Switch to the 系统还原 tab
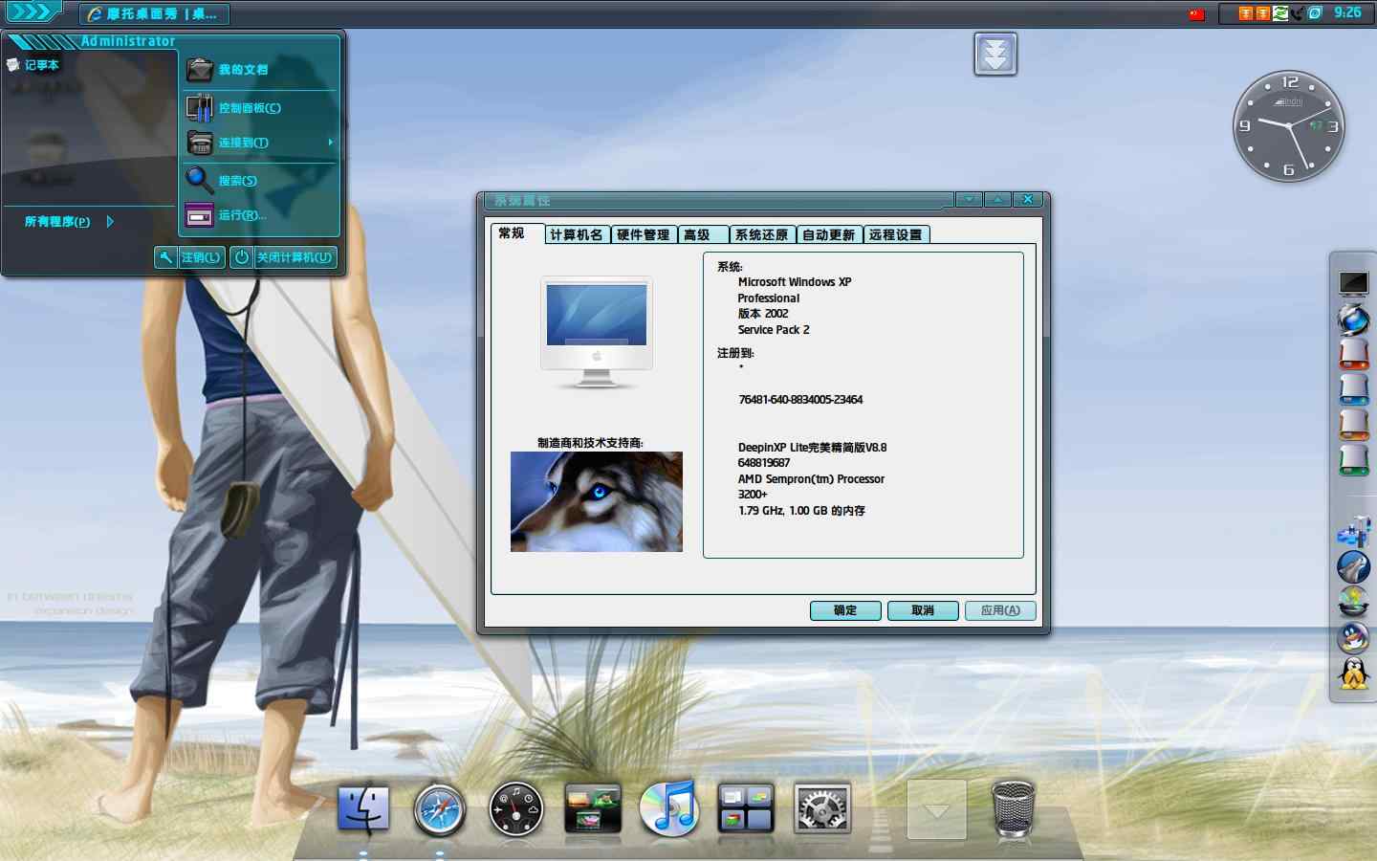1377x861 pixels. pos(762,234)
